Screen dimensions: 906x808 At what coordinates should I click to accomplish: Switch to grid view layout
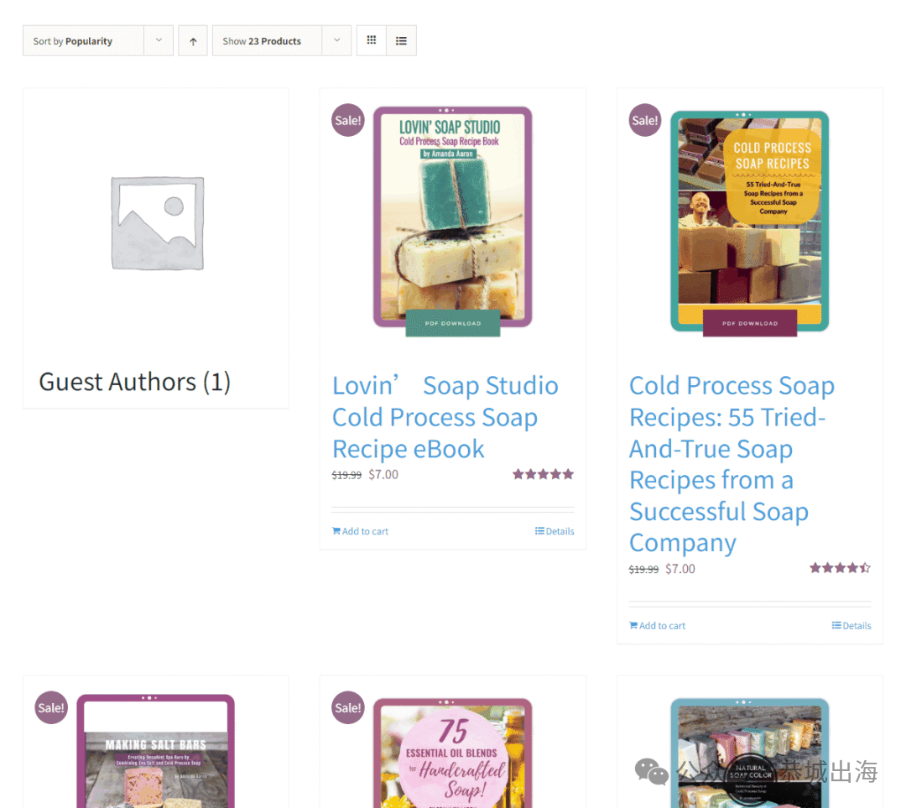point(372,40)
